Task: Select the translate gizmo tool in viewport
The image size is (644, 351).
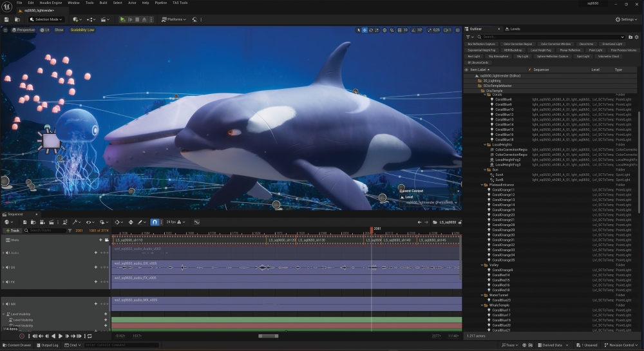Action: point(365,30)
